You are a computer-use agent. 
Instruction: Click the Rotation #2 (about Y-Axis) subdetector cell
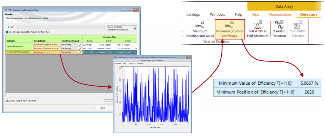[47, 48]
